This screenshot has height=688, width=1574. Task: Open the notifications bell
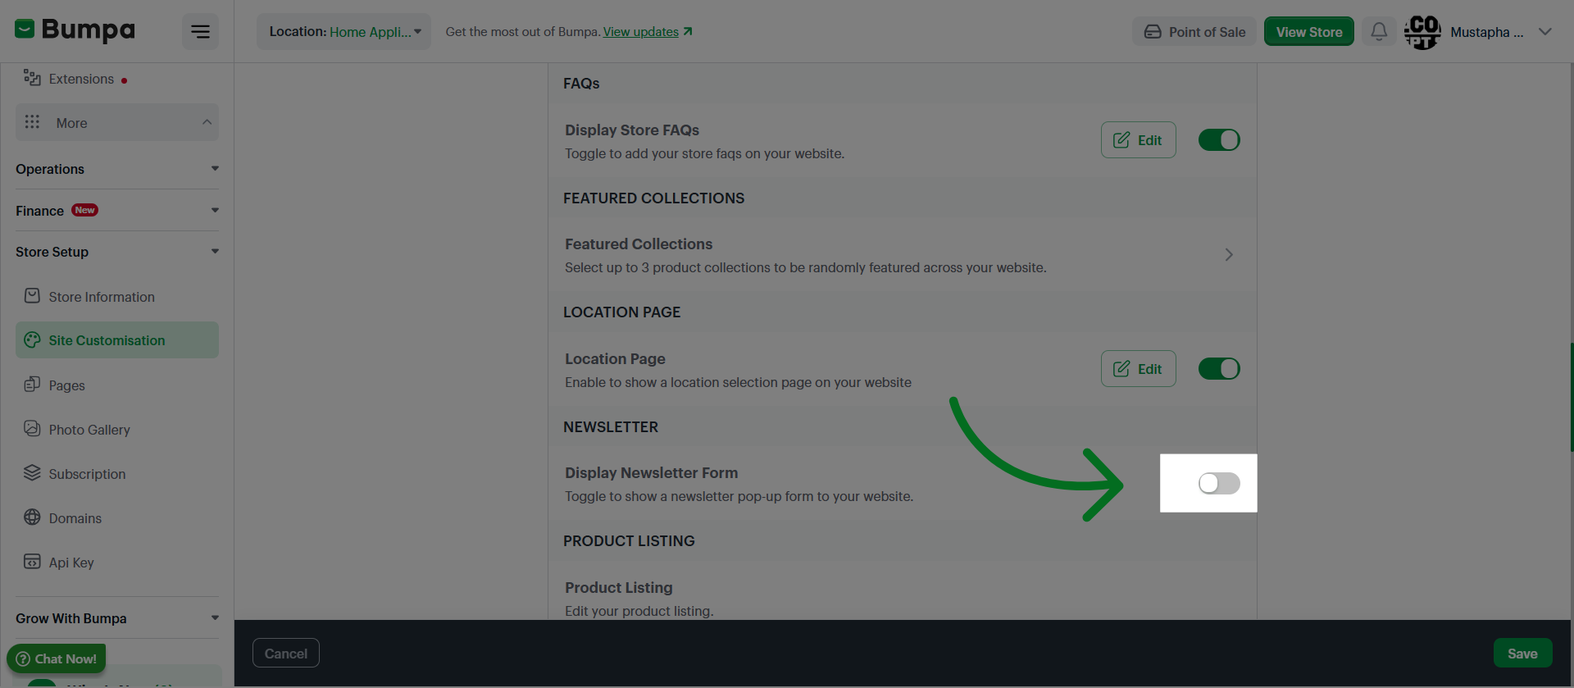tap(1379, 31)
